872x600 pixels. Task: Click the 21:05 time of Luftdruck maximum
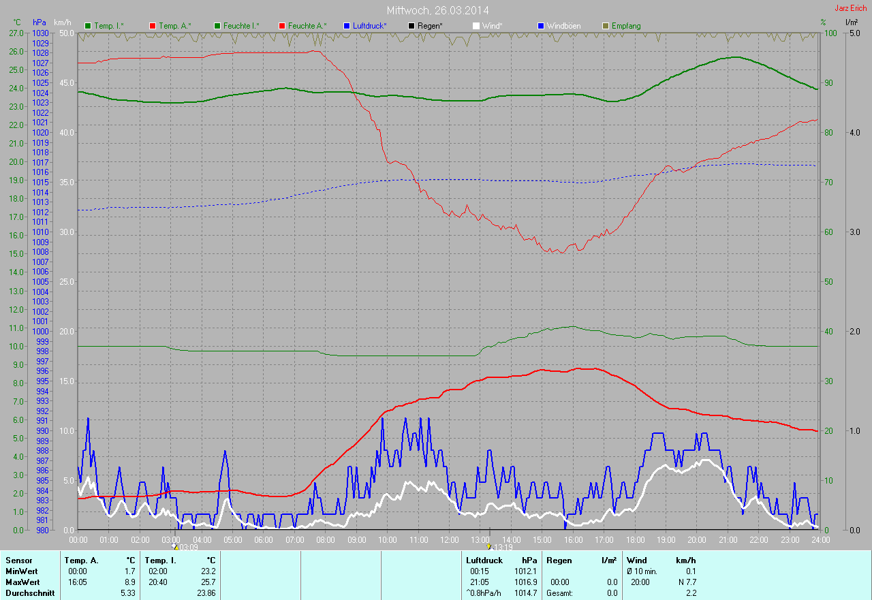(x=480, y=582)
